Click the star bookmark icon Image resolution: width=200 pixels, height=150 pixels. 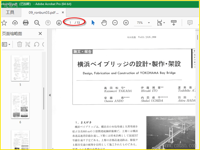click(4, 23)
